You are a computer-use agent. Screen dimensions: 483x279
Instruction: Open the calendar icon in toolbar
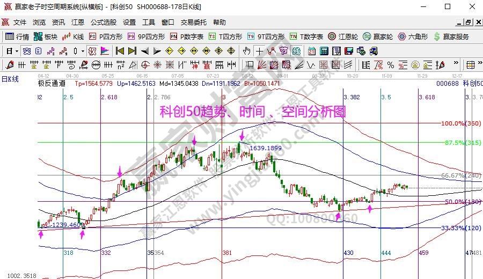(x=312, y=51)
